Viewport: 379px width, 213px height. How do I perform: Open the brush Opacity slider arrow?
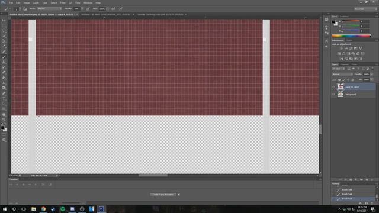click(82, 9)
